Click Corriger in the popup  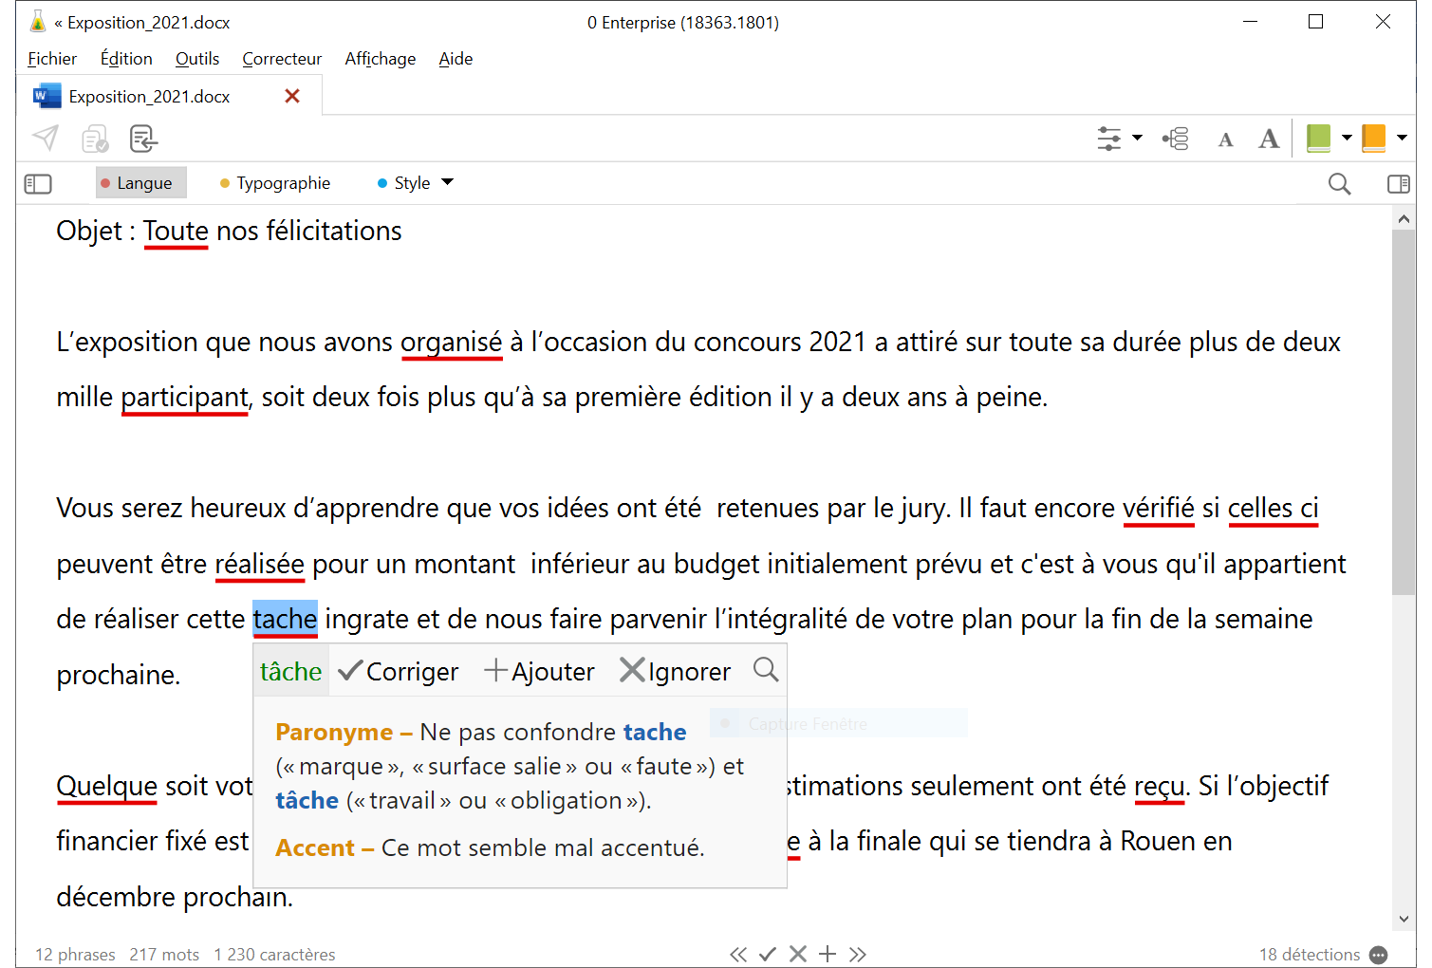[x=399, y=671]
